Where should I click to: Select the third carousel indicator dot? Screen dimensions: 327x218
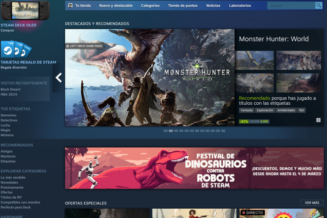176,131
